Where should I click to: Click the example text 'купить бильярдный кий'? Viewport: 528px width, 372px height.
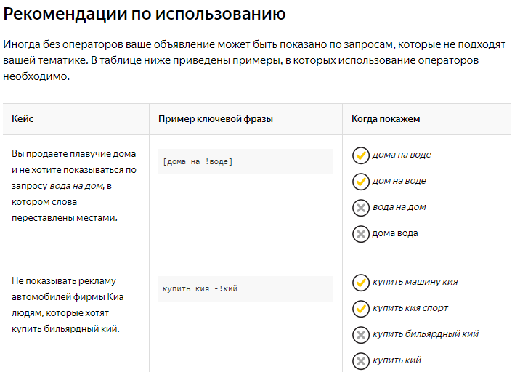click(426, 334)
